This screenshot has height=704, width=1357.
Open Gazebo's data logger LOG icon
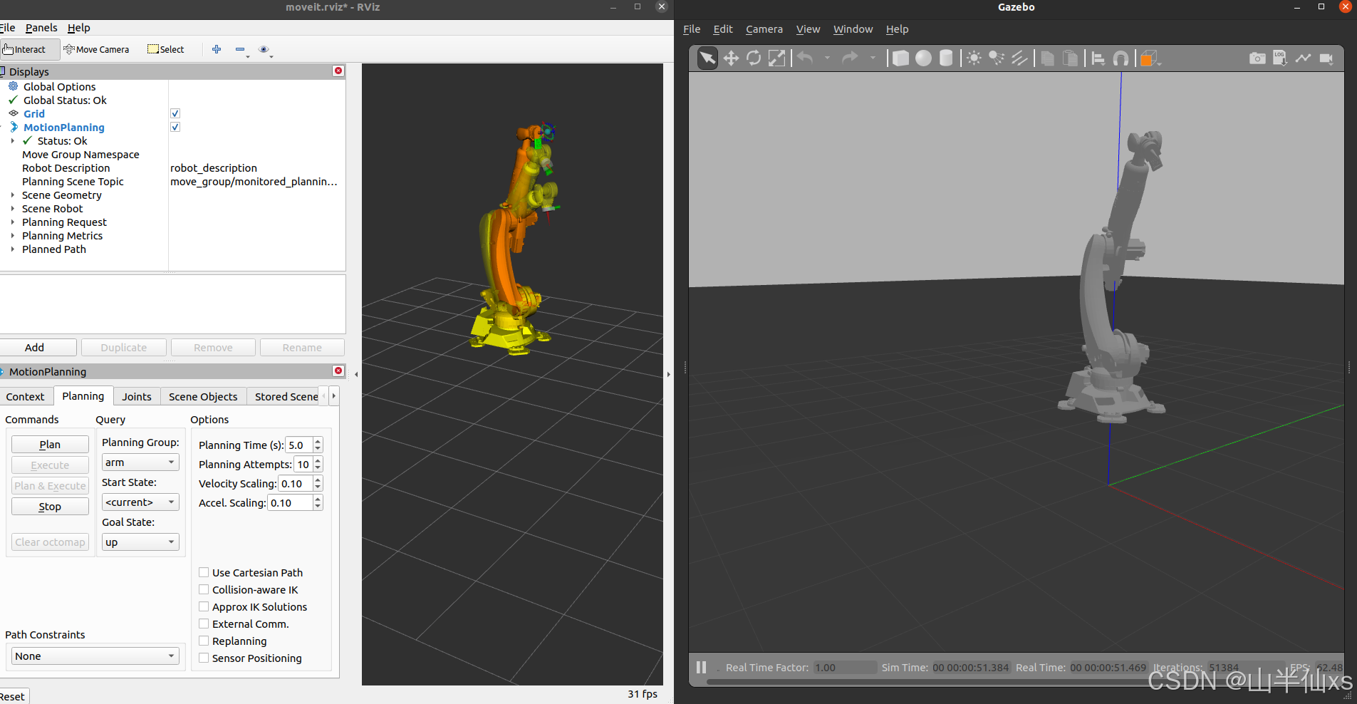1280,58
